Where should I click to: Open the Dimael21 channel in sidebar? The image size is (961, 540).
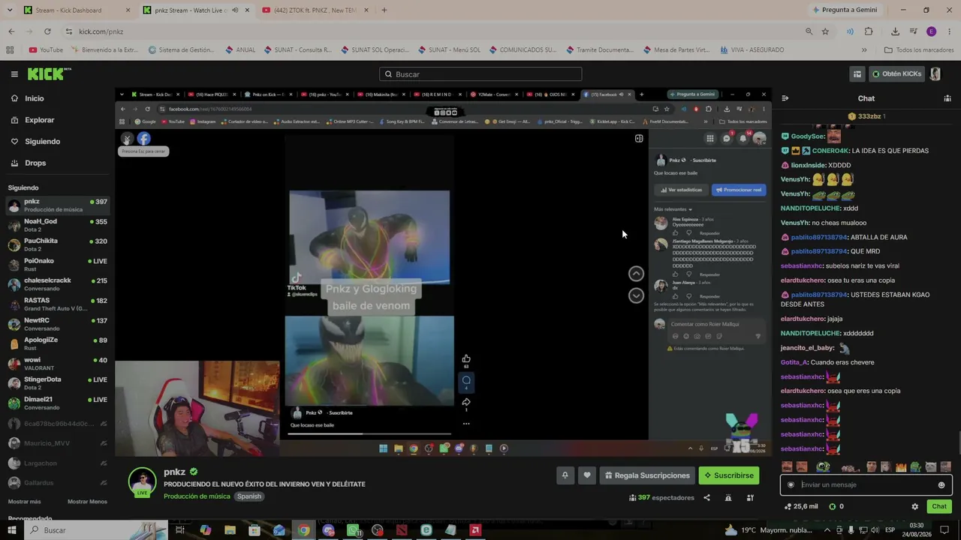(x=58, y=403)
